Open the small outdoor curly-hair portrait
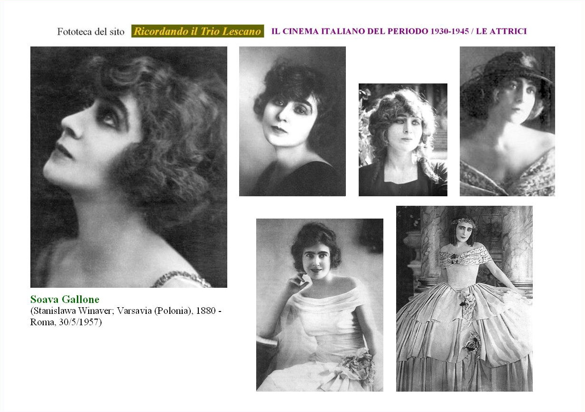 403,139
